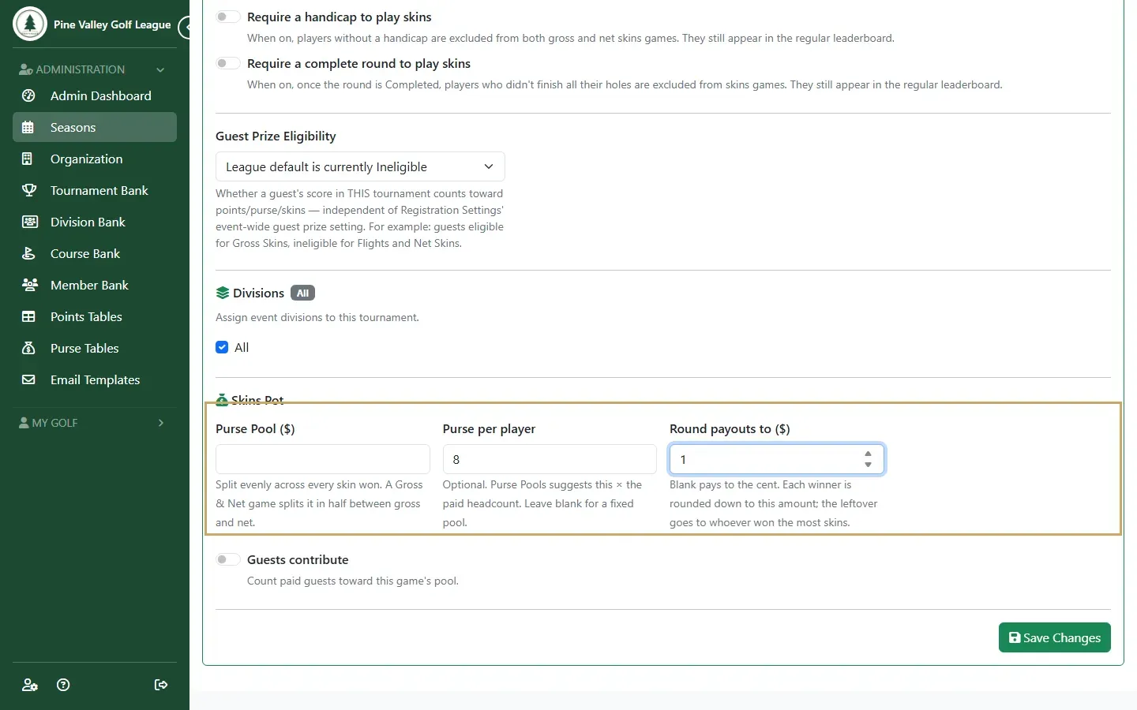Toggle Require a complete round to play skins
1137x710 pixels.
[228, 64]
